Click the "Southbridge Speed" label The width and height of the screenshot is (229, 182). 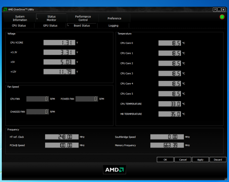[x=125, y=137]
